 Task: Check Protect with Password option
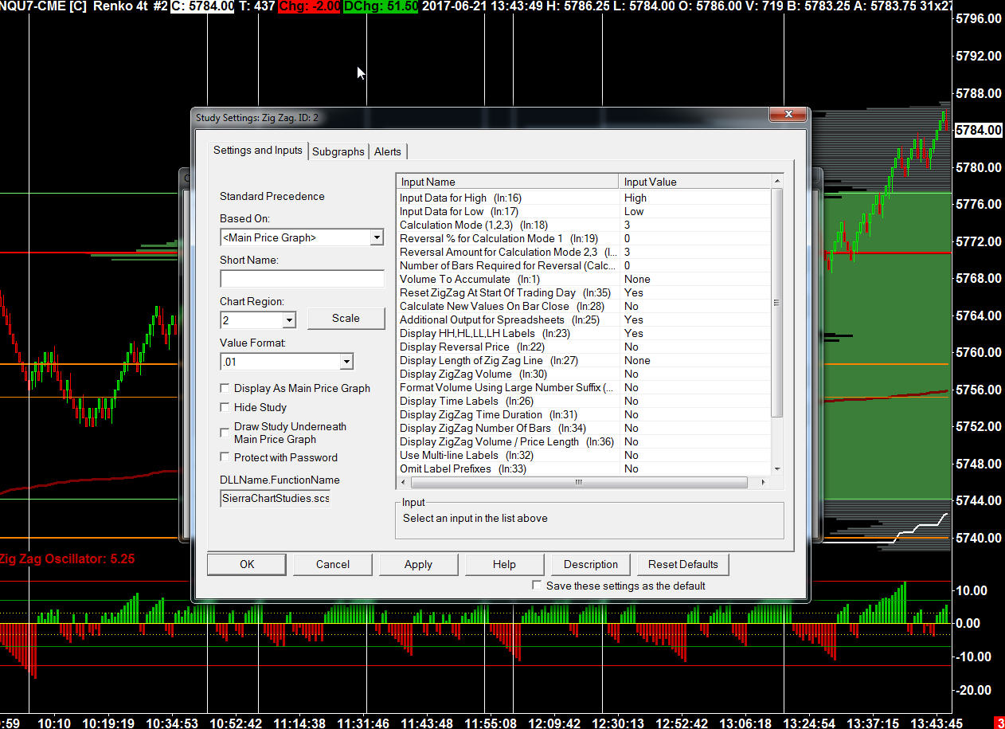(x=225, y=458)
